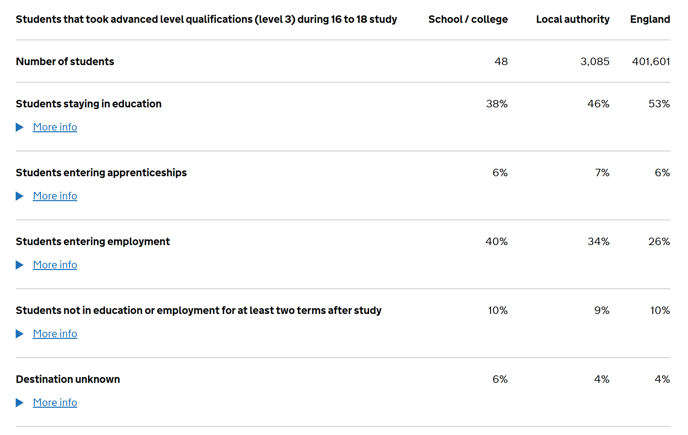
Task: Open More info link for entering employment
Action: pos(55,265)
